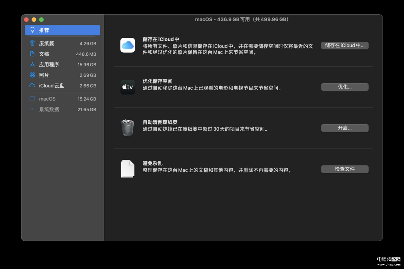This screenshot has width=404, height=269.
Task: Open the iCloud云盘 category in sidebar
Action: [62, 86]
